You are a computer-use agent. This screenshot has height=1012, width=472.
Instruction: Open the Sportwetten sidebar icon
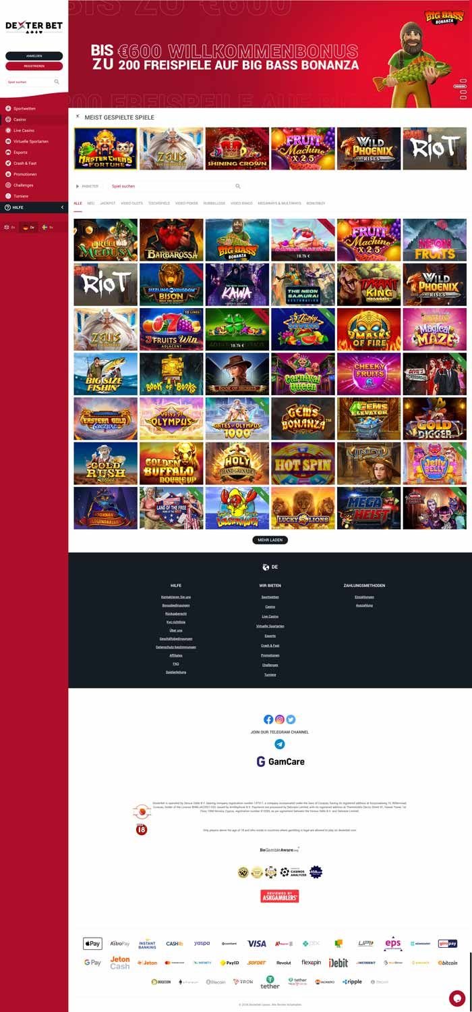click(x=8, y=108)
